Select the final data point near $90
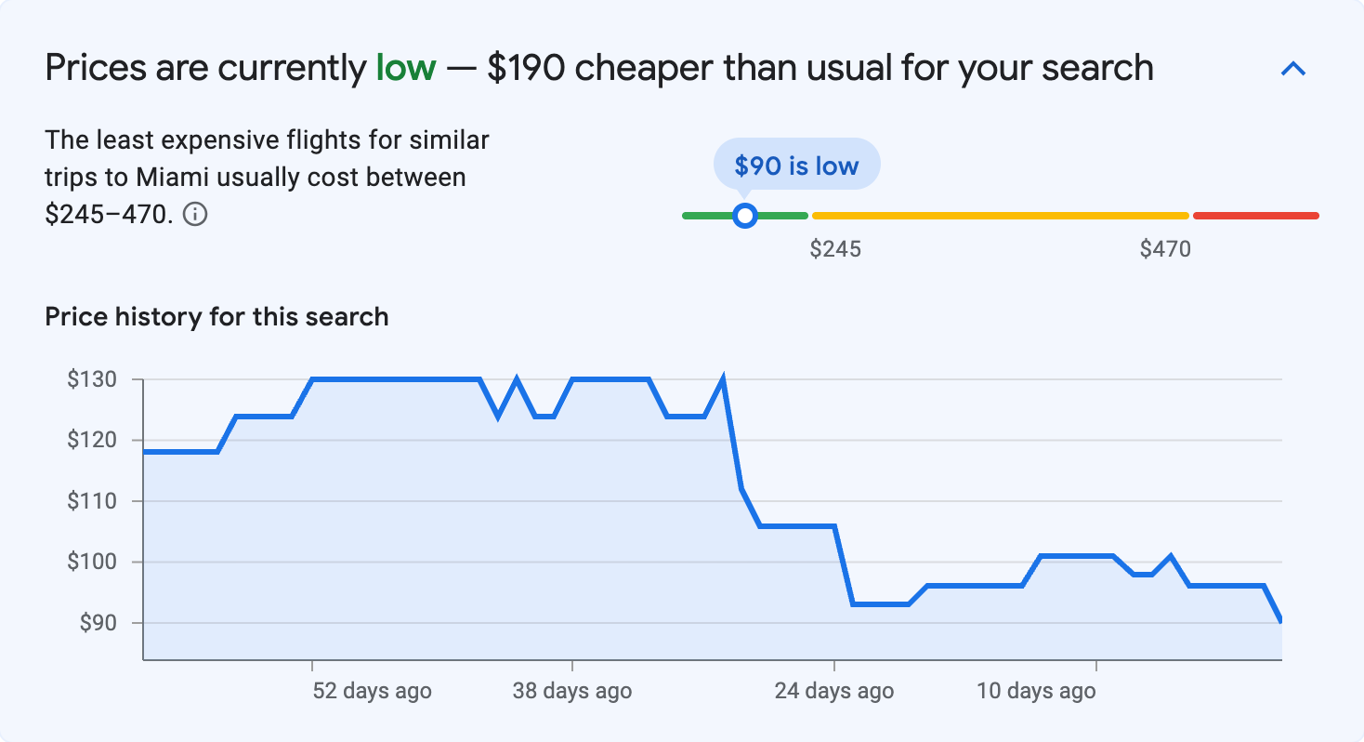The width and height of the screenshot is (1364, 742). coord(1280,619)
